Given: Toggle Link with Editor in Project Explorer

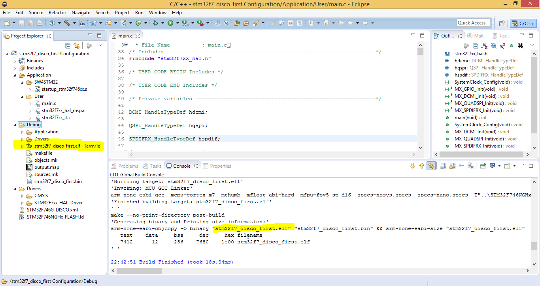Looking at the screenshot, I should pos(77,46).
